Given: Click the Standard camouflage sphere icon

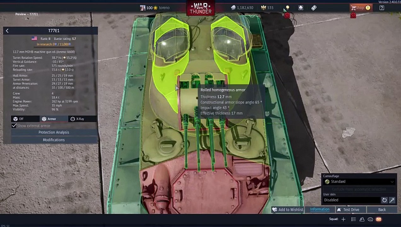Looking at the screenshot, I should pos(327,182).
